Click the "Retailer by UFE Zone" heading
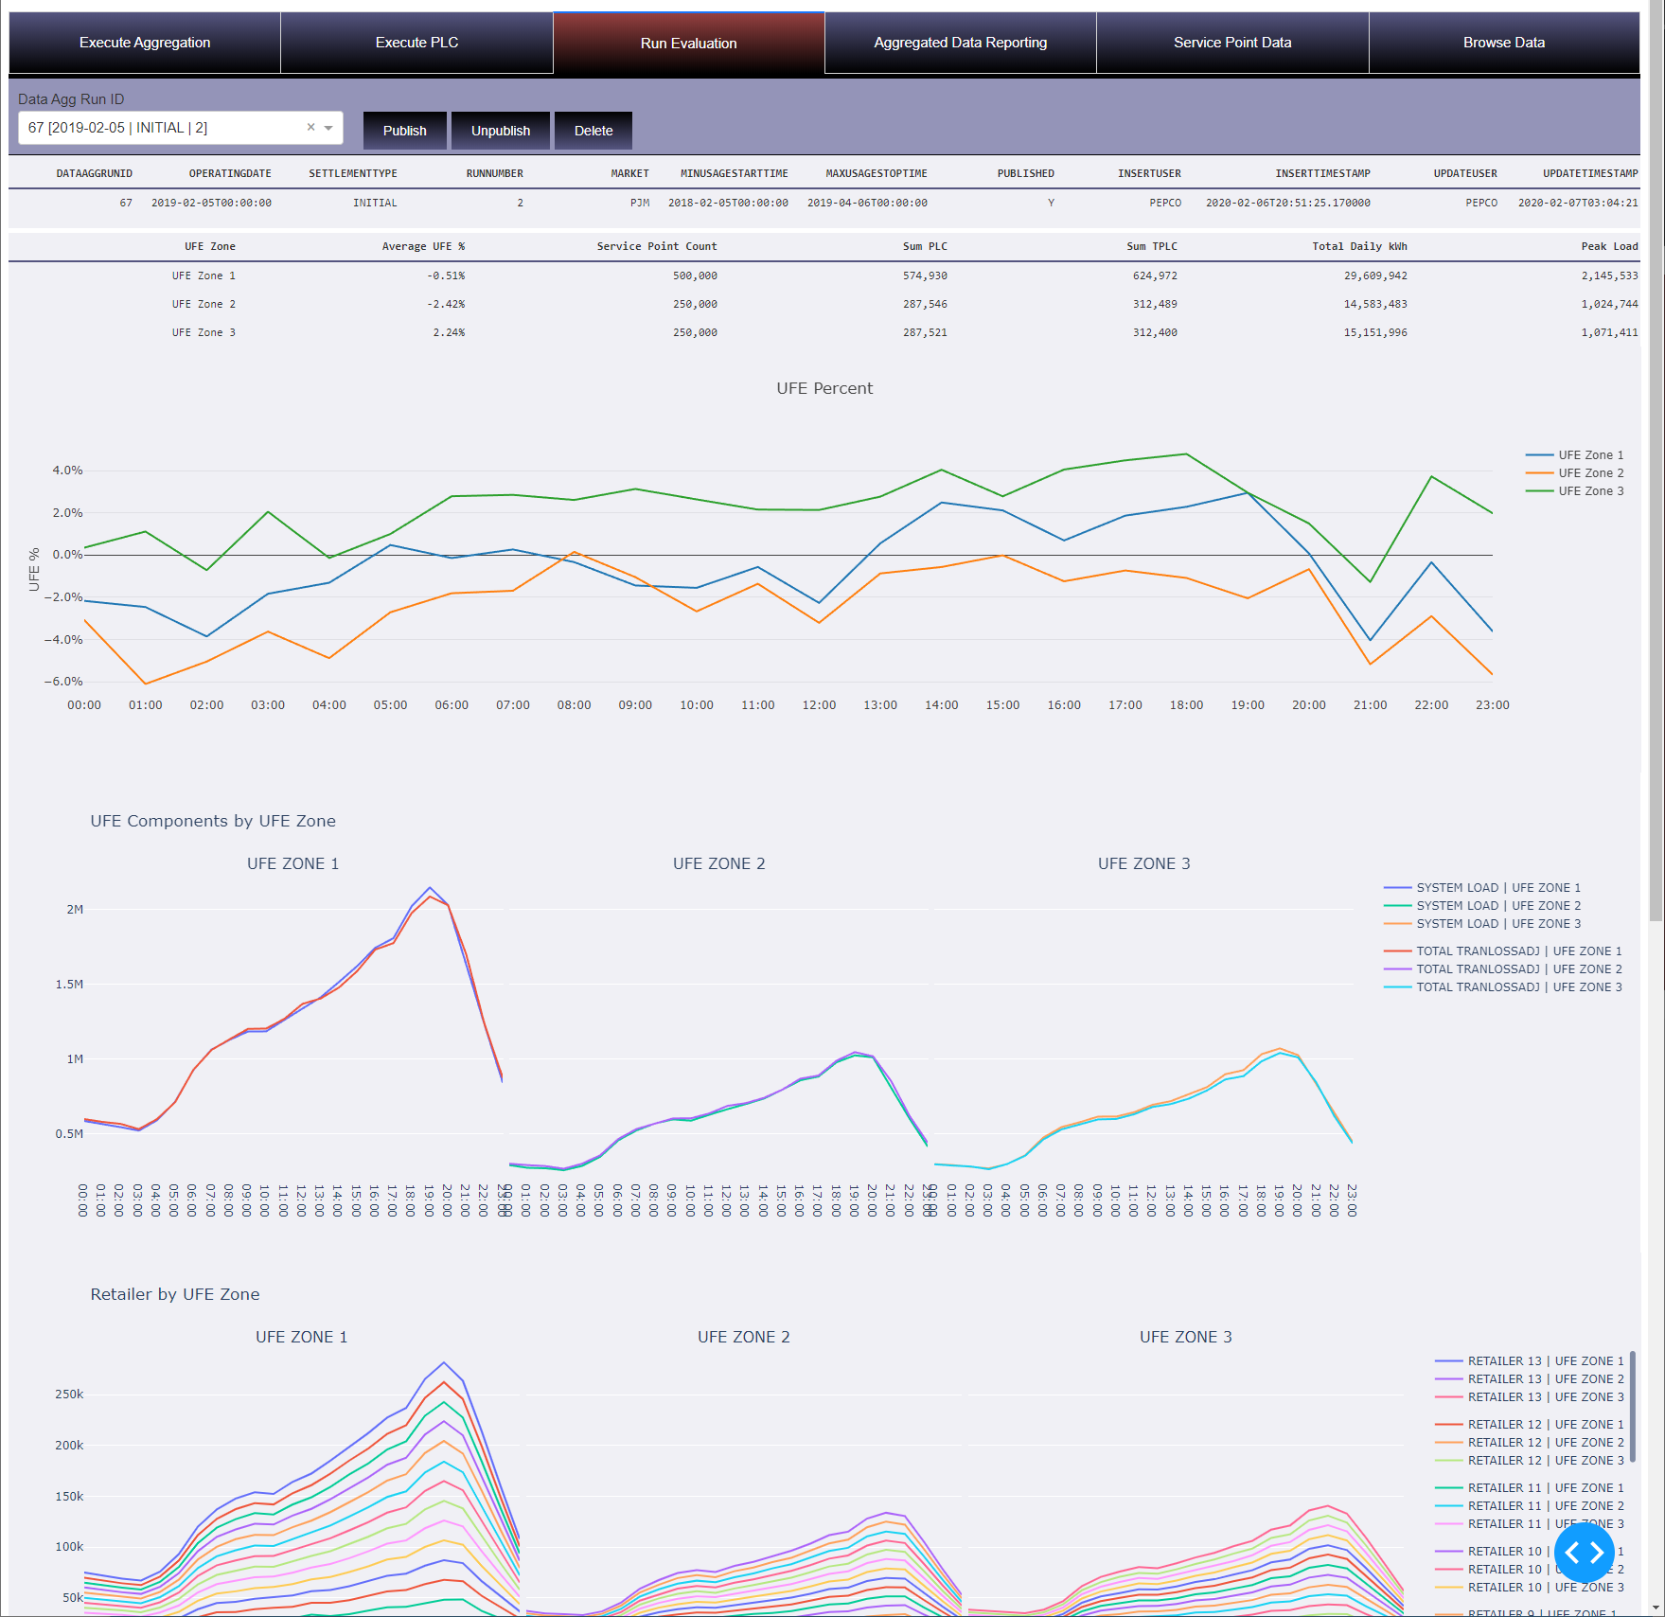 coord(175,1294)
